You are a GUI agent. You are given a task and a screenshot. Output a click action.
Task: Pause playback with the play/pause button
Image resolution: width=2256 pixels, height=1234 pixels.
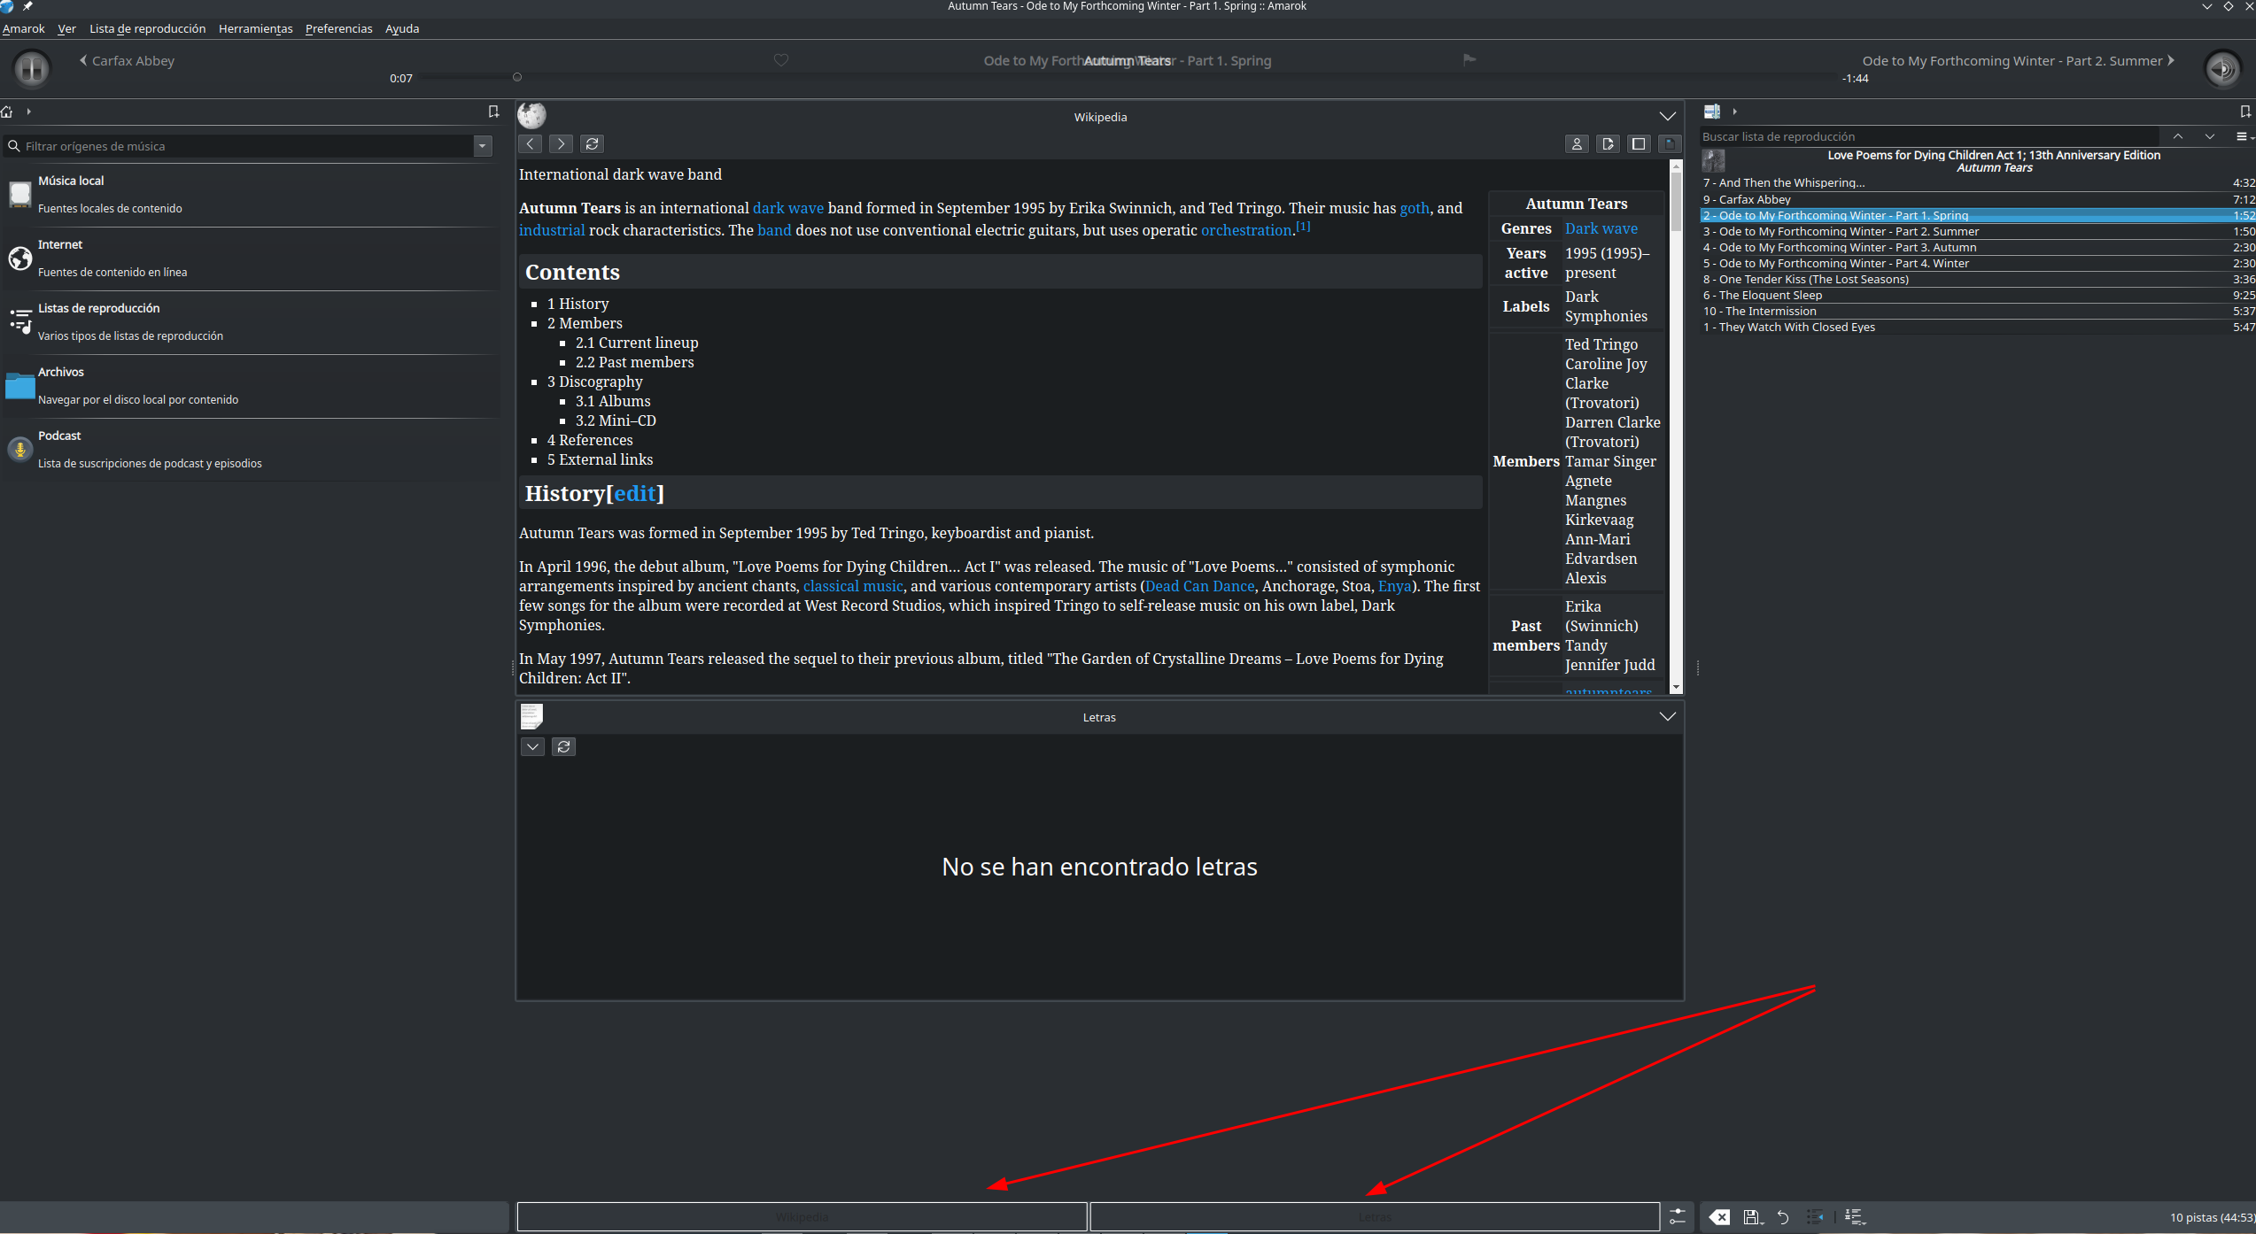coord(31,68)
